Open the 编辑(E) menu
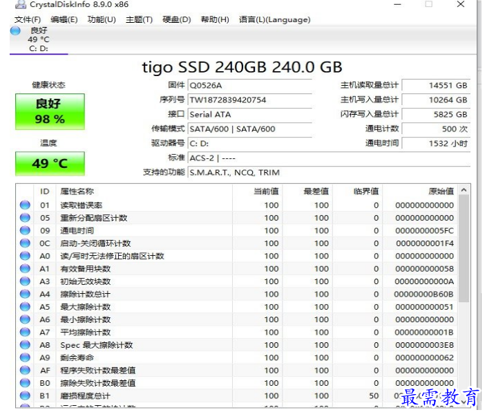The width and height of the screenshot is (485, 419). pyautogui.click(x=64, y=19)
